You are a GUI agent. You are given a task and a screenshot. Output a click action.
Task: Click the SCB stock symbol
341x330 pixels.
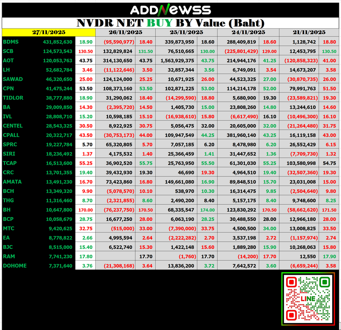click(x=8, y=51)
